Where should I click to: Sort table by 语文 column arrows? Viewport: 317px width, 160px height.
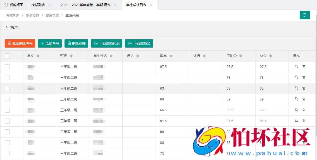138,56
